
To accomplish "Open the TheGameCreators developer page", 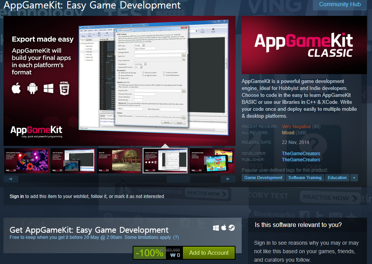I will point(301,153).
